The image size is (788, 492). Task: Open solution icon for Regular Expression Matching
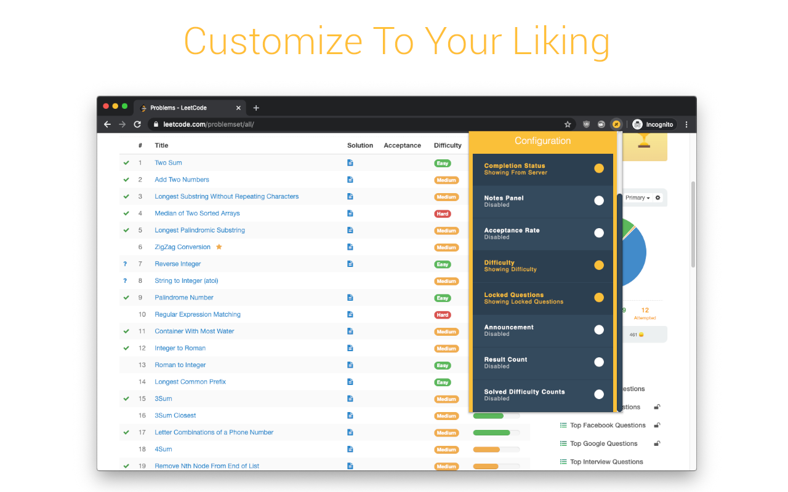[350, 314]
